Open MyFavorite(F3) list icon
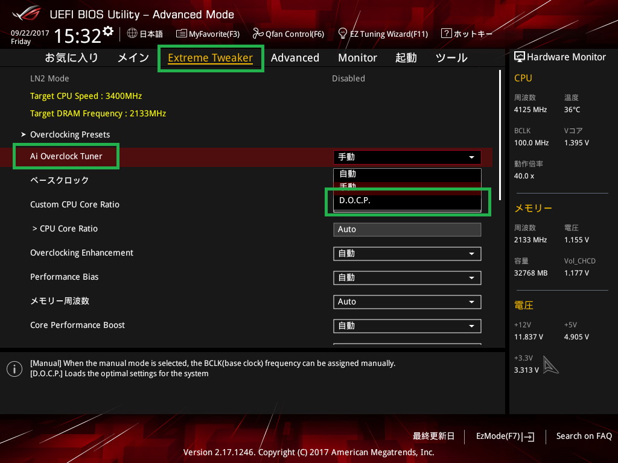This screenshot has width=618, height=463. pyautogui.click(x=181, y=34)
